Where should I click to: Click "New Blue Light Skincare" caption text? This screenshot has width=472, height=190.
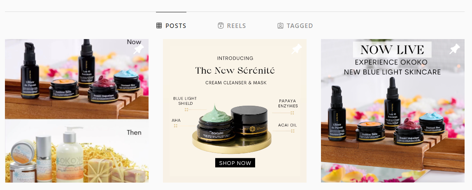click(392, 72)
